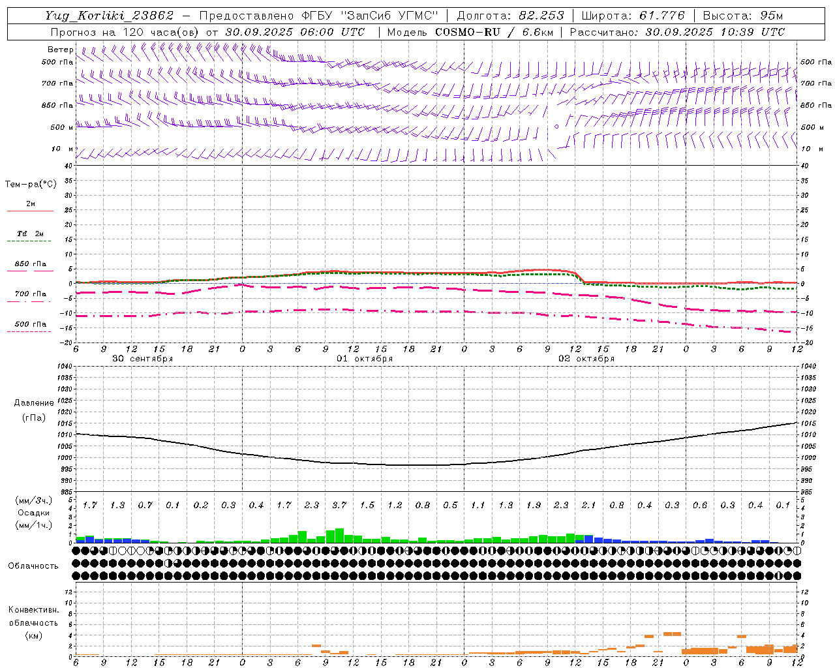
Task: Click the (км) convective height unit label
Action: pos(33,635)
